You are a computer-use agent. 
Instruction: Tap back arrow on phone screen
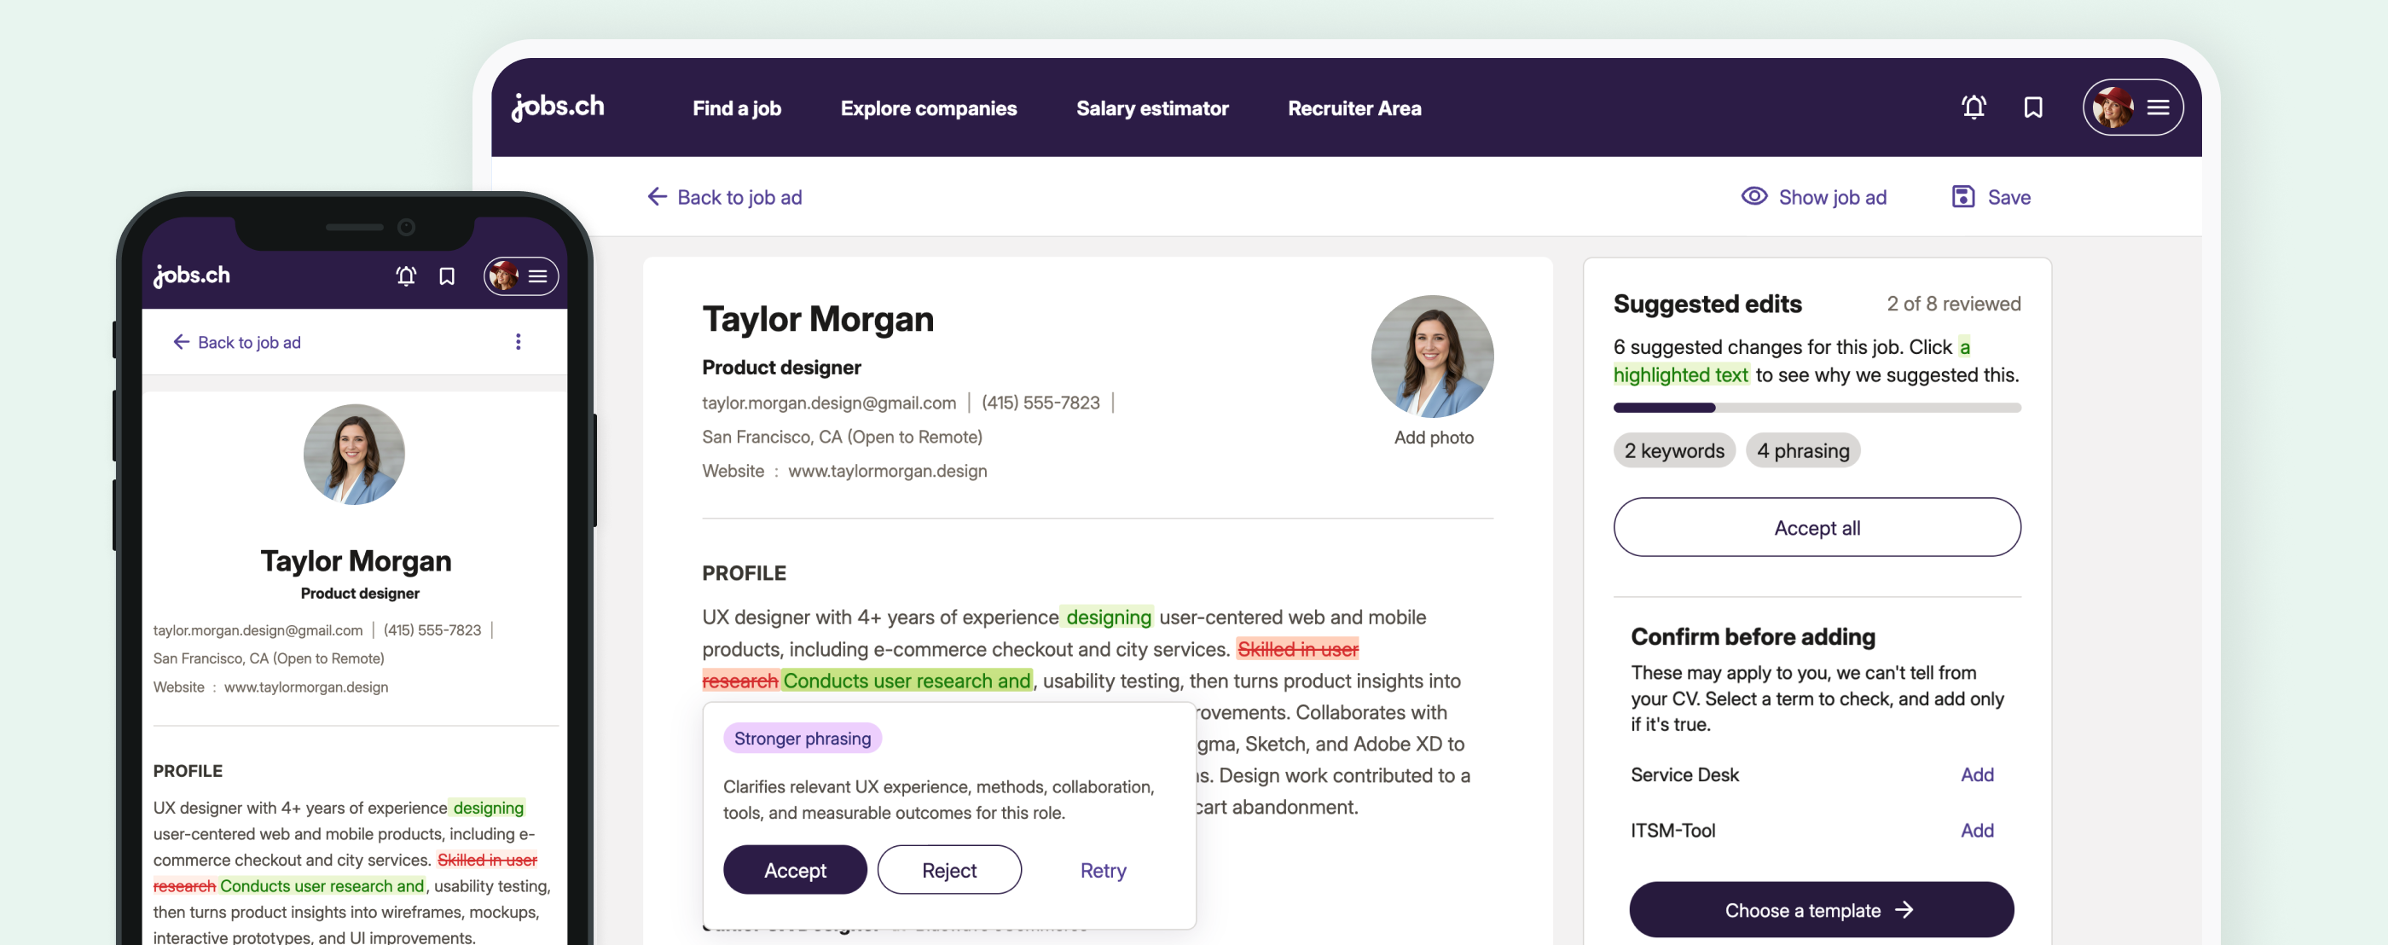point(181,342)
